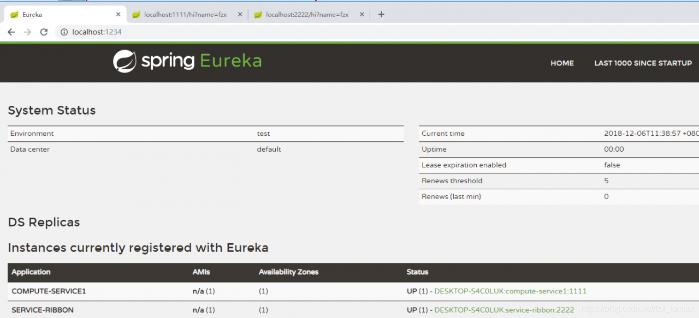Click the System Status heading
This screenshot has width=699, height=318.
tap(52, 110)
